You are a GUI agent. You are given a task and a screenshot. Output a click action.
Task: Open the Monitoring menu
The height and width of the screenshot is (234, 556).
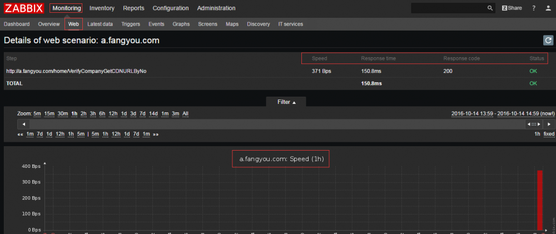[x=66, y=8]
